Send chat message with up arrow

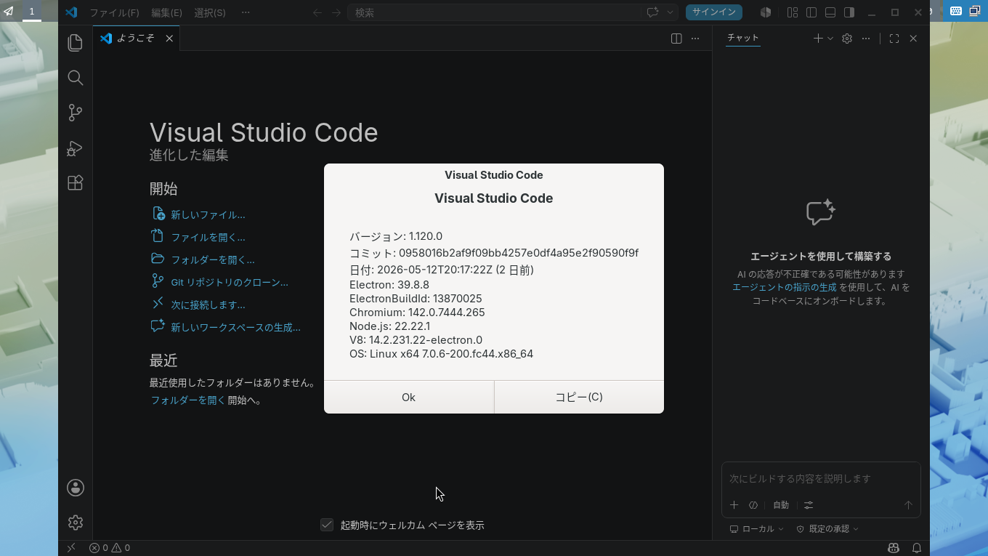908,505
